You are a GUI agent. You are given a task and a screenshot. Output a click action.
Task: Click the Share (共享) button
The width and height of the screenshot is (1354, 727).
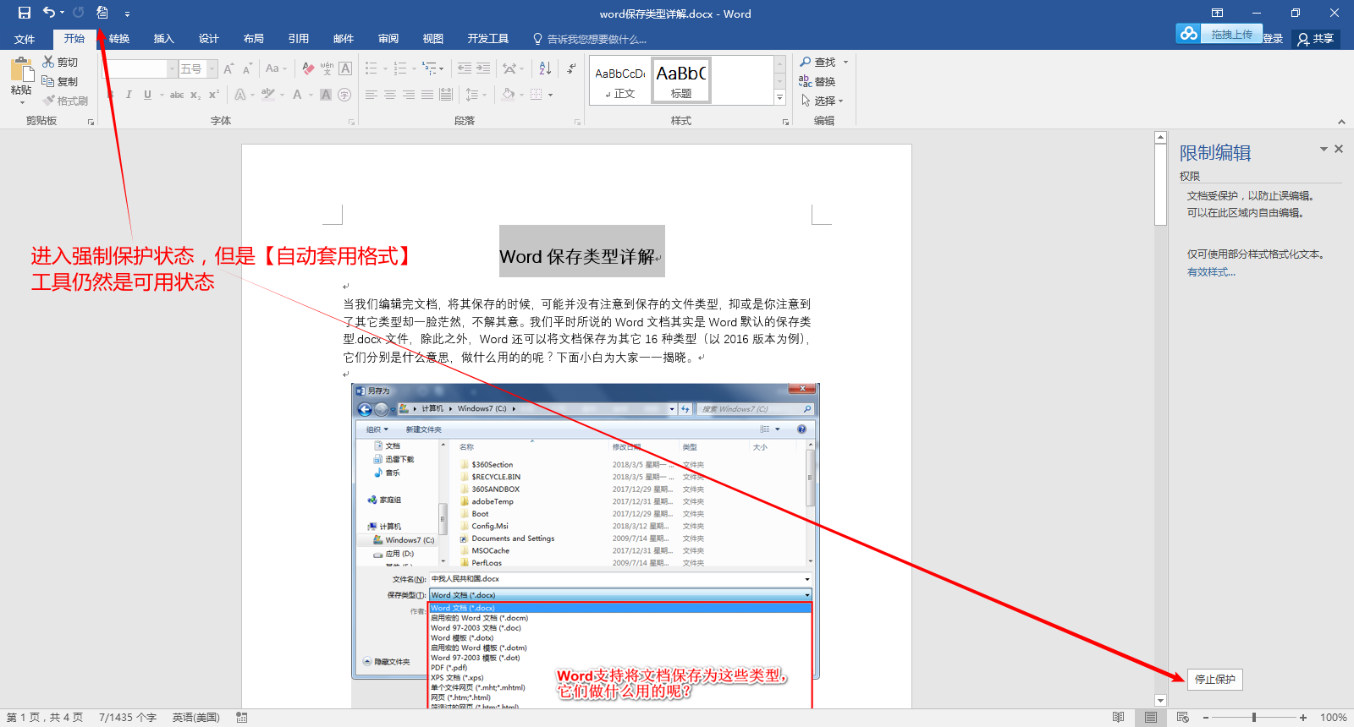pyautogui.click(x=1316, y=39)
